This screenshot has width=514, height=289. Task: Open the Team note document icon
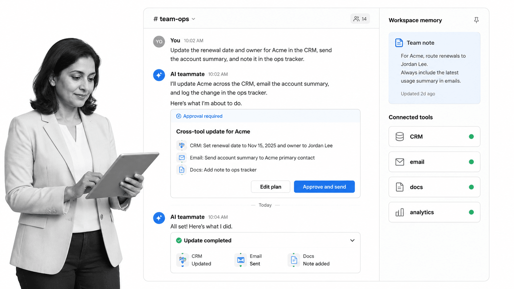(x=399, y=43)
